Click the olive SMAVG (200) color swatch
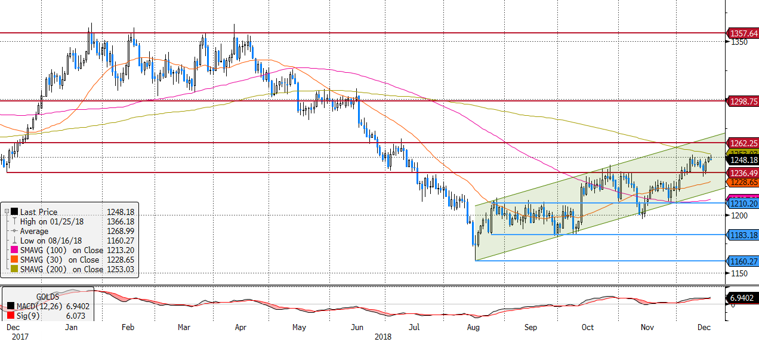 click(14, 269)
